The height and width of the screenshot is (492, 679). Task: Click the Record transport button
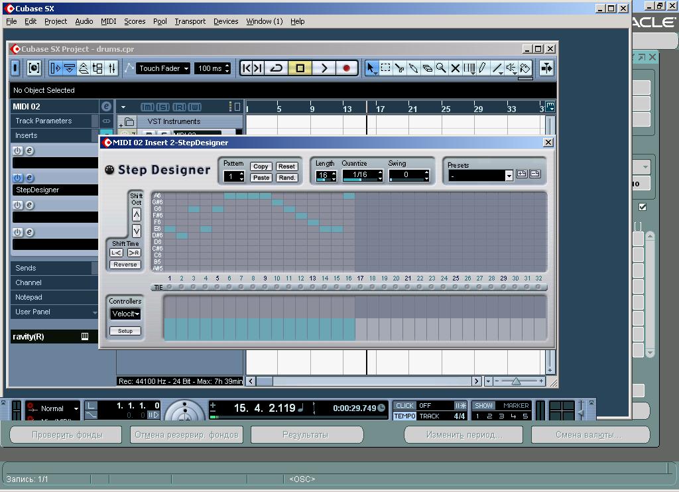(346, 68)
